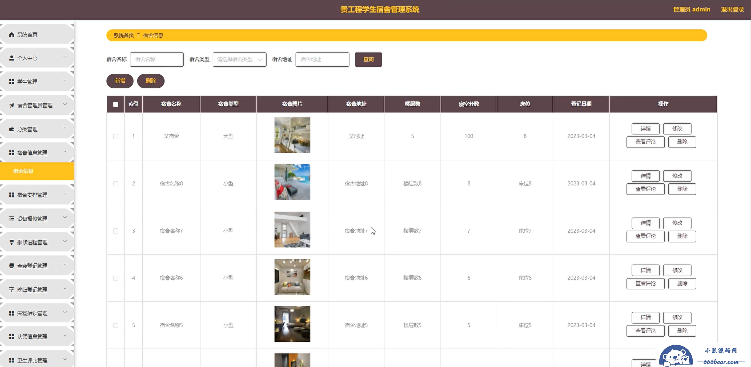751x367 pixels.
Task: Check the row for 宿舍名称7
Action: tap(116, 231)
